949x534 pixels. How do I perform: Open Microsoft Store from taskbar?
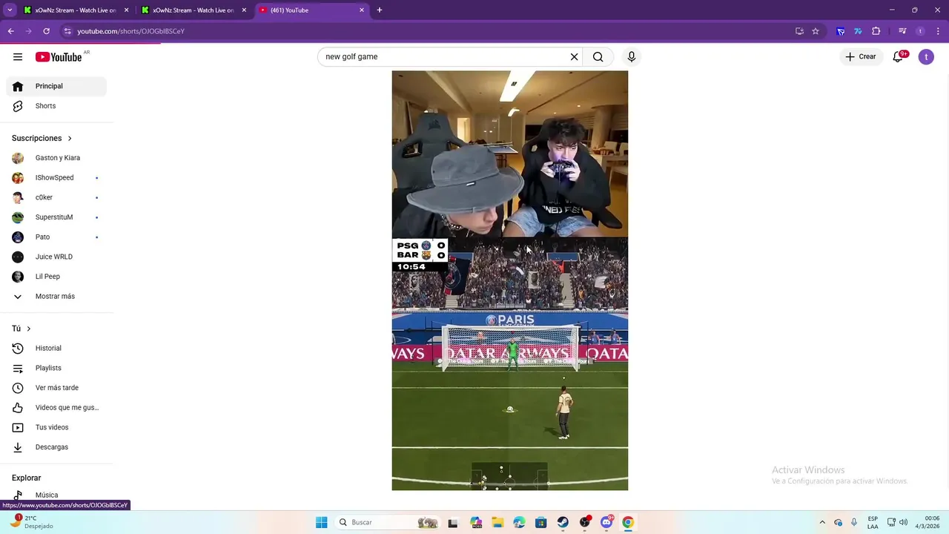pyautogui.click(x=541, y=522)
